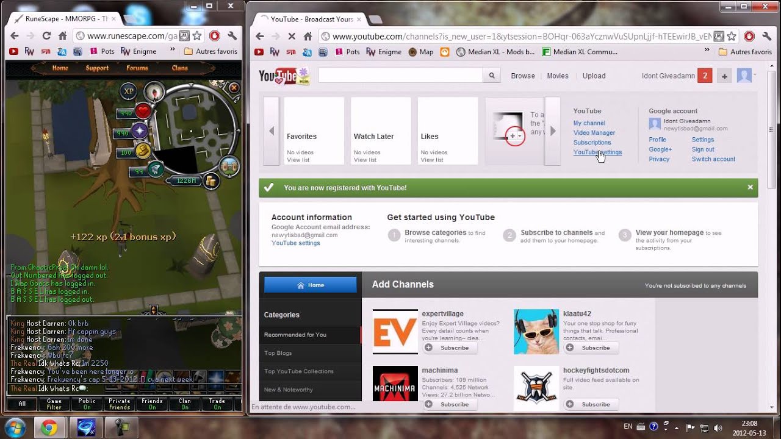Viewport: 781px width, 439px height.
Task: Open the world map globe icon beside minimap
Action: pyautogui.click(x=229, y=166)
